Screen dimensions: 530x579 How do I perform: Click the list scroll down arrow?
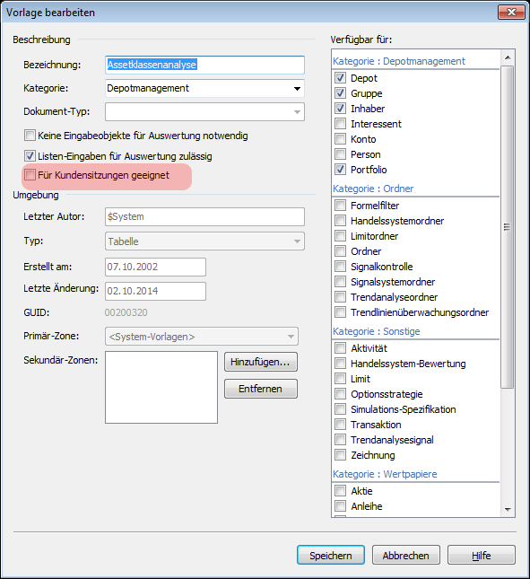click(x=508, y=509)
